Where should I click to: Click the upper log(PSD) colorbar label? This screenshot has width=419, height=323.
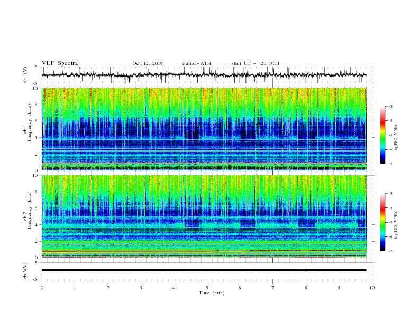click(396, 137)
